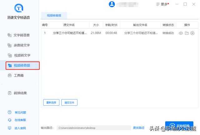Click the output path field
This screenshot has width=200, height=135.
(x=94, y=128)
